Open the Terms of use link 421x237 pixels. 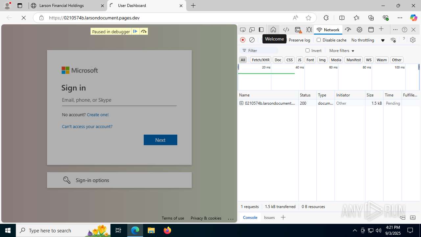click(x=173, y=218)
